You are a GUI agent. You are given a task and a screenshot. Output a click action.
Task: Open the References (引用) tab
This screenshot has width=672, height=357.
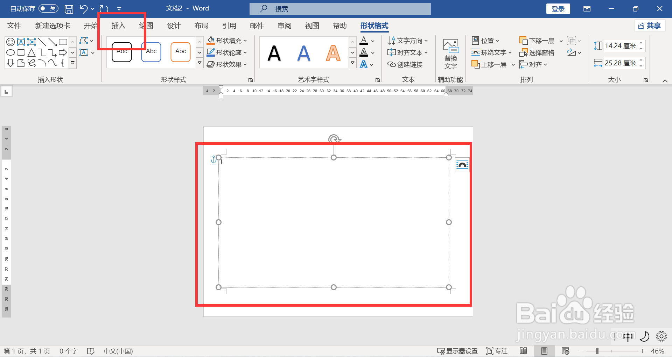click(229, 26)
